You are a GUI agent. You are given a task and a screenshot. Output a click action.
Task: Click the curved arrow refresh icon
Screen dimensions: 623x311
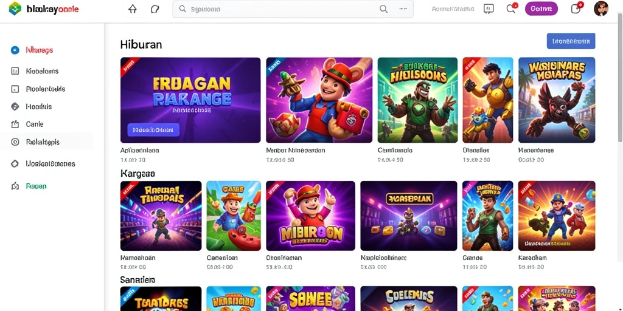[x=155, y=9]
